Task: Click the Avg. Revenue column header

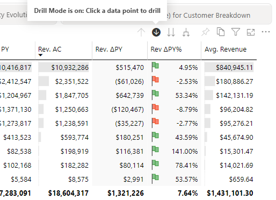Action: tap(226, 49)
